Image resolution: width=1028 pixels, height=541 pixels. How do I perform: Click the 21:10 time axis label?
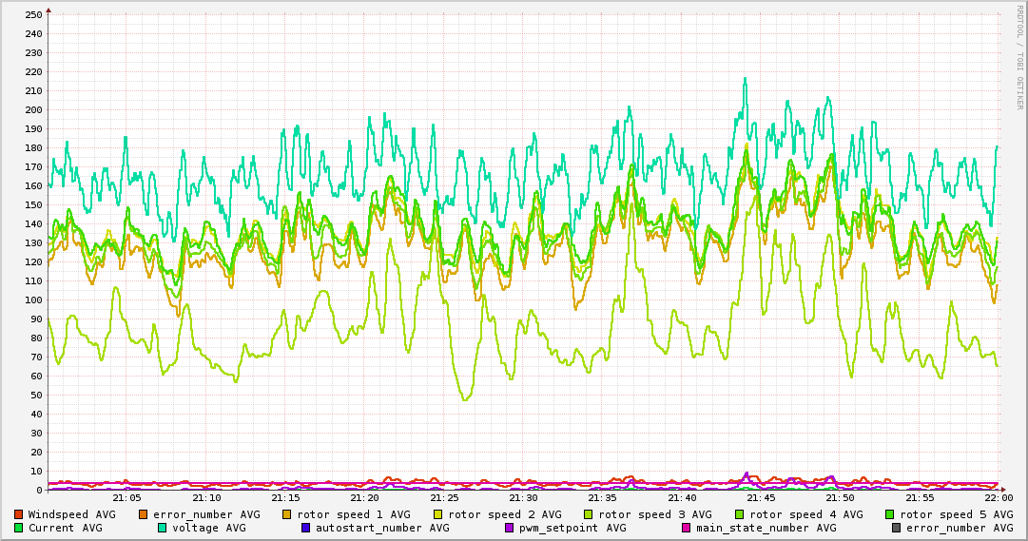(x=207, y=498)
